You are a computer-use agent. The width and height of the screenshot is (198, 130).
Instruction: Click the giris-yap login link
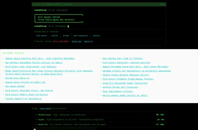point(77,41)
